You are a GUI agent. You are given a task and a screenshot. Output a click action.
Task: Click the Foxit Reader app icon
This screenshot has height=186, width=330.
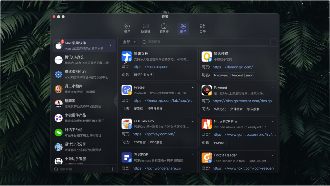pyautogui.click(x=207, y=158)
